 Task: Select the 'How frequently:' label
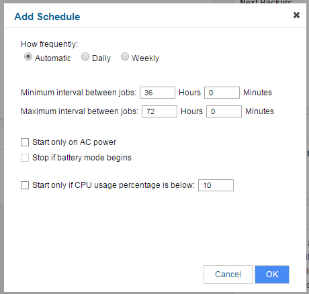click(49, 44)
